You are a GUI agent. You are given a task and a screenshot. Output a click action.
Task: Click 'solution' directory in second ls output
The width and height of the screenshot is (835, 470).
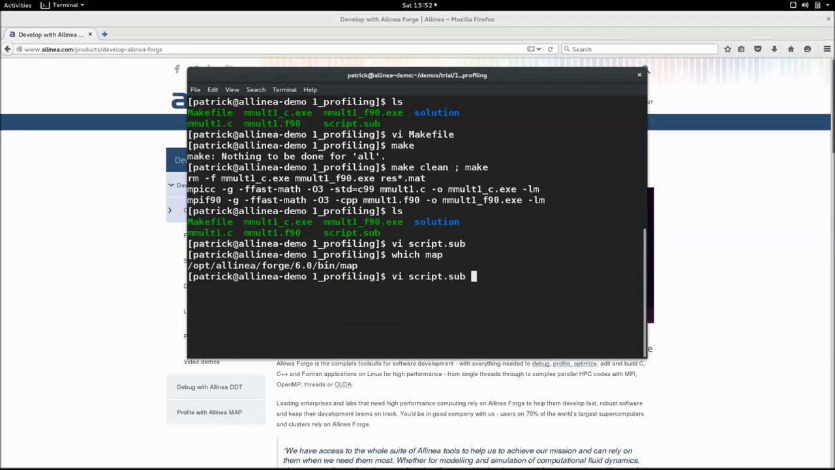(436, 222)
